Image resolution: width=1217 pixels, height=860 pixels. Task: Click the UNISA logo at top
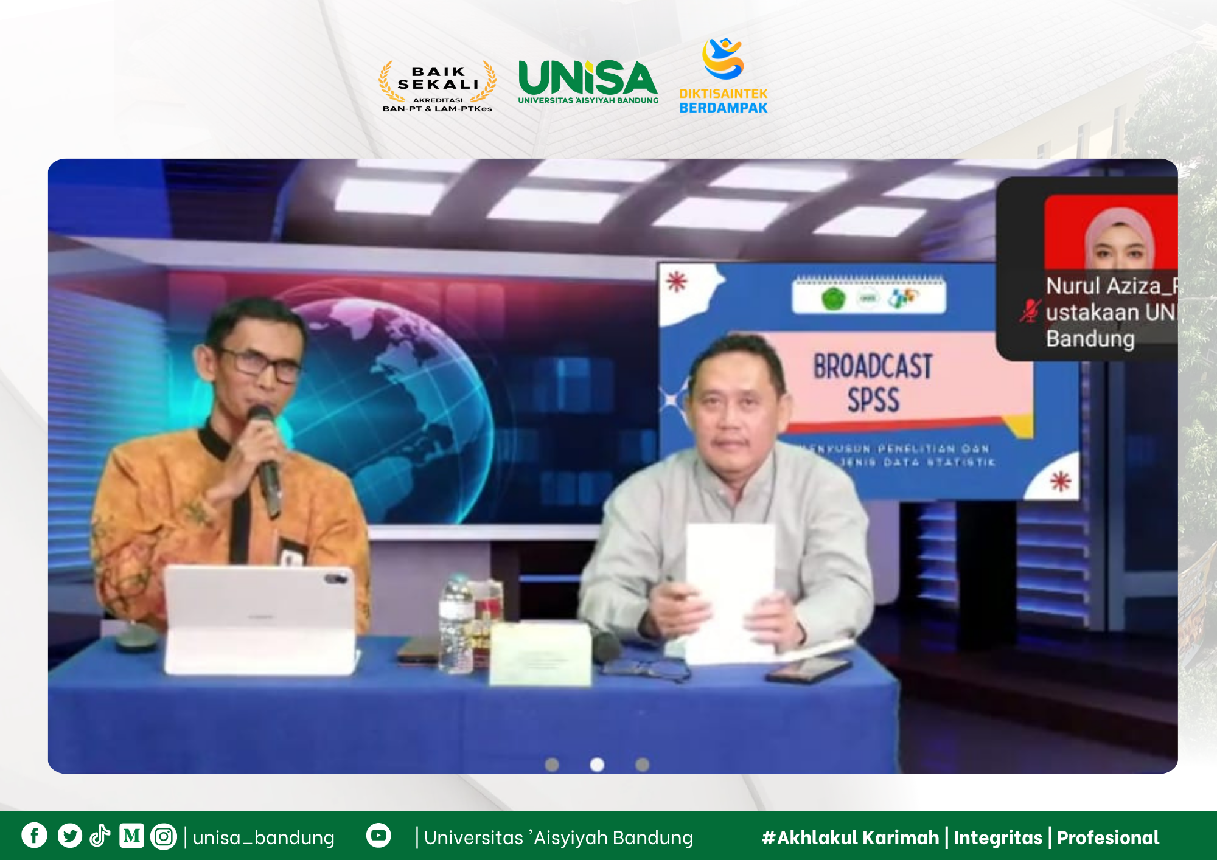(588, 82)
